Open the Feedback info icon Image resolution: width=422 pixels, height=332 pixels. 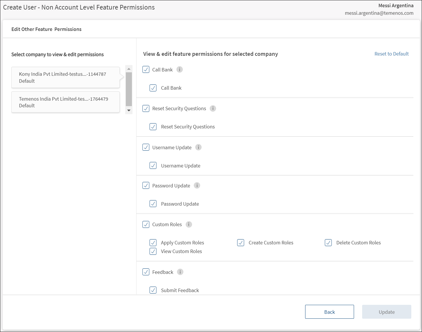pos(180,272)
